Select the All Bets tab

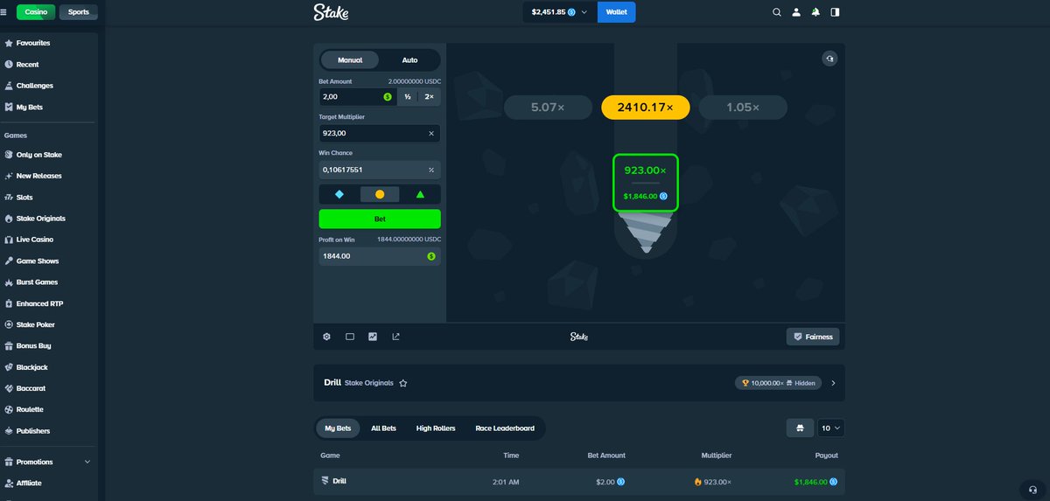pyautogui.click(x=383, y=428)
